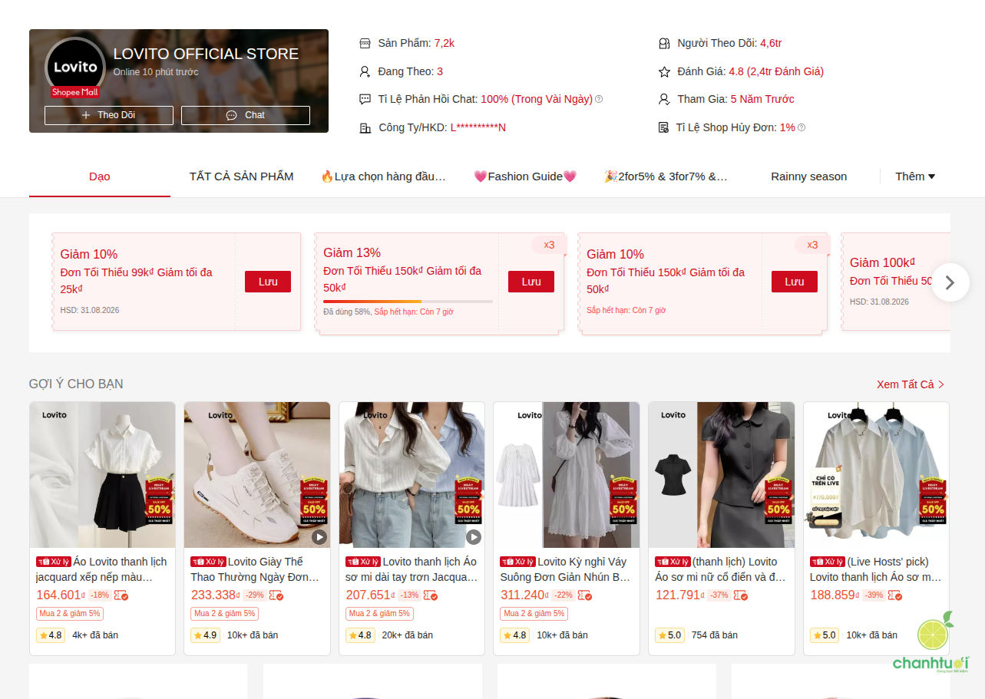Open the Dạo tab
The width and height of the screenshot is (985, 699).
100,176
